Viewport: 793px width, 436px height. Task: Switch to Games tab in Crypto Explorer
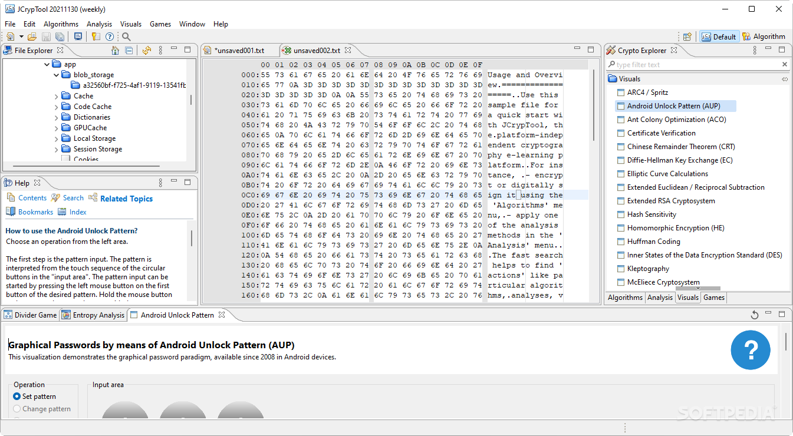point(714,298)
